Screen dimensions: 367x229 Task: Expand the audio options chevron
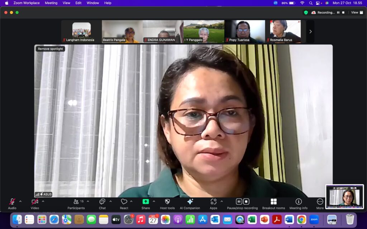(20, 201)
